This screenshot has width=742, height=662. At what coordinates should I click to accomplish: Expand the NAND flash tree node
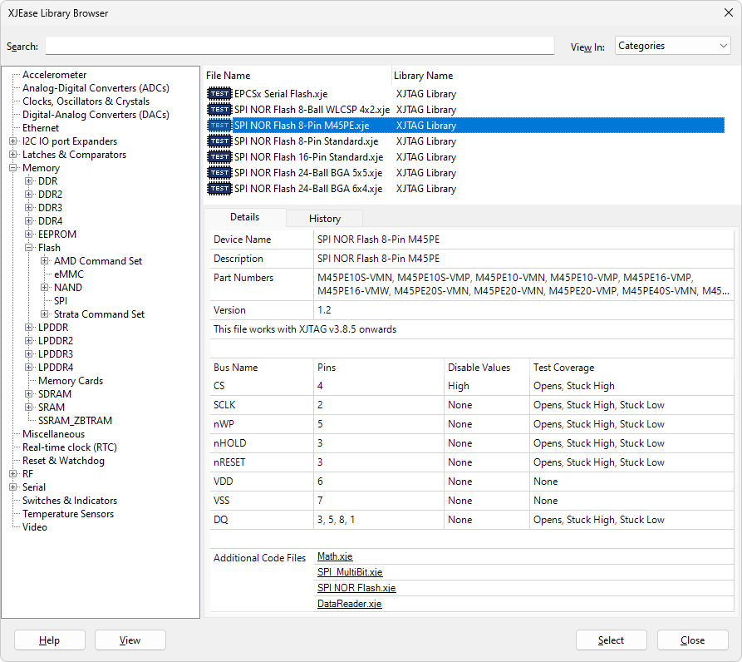[45, 288]
